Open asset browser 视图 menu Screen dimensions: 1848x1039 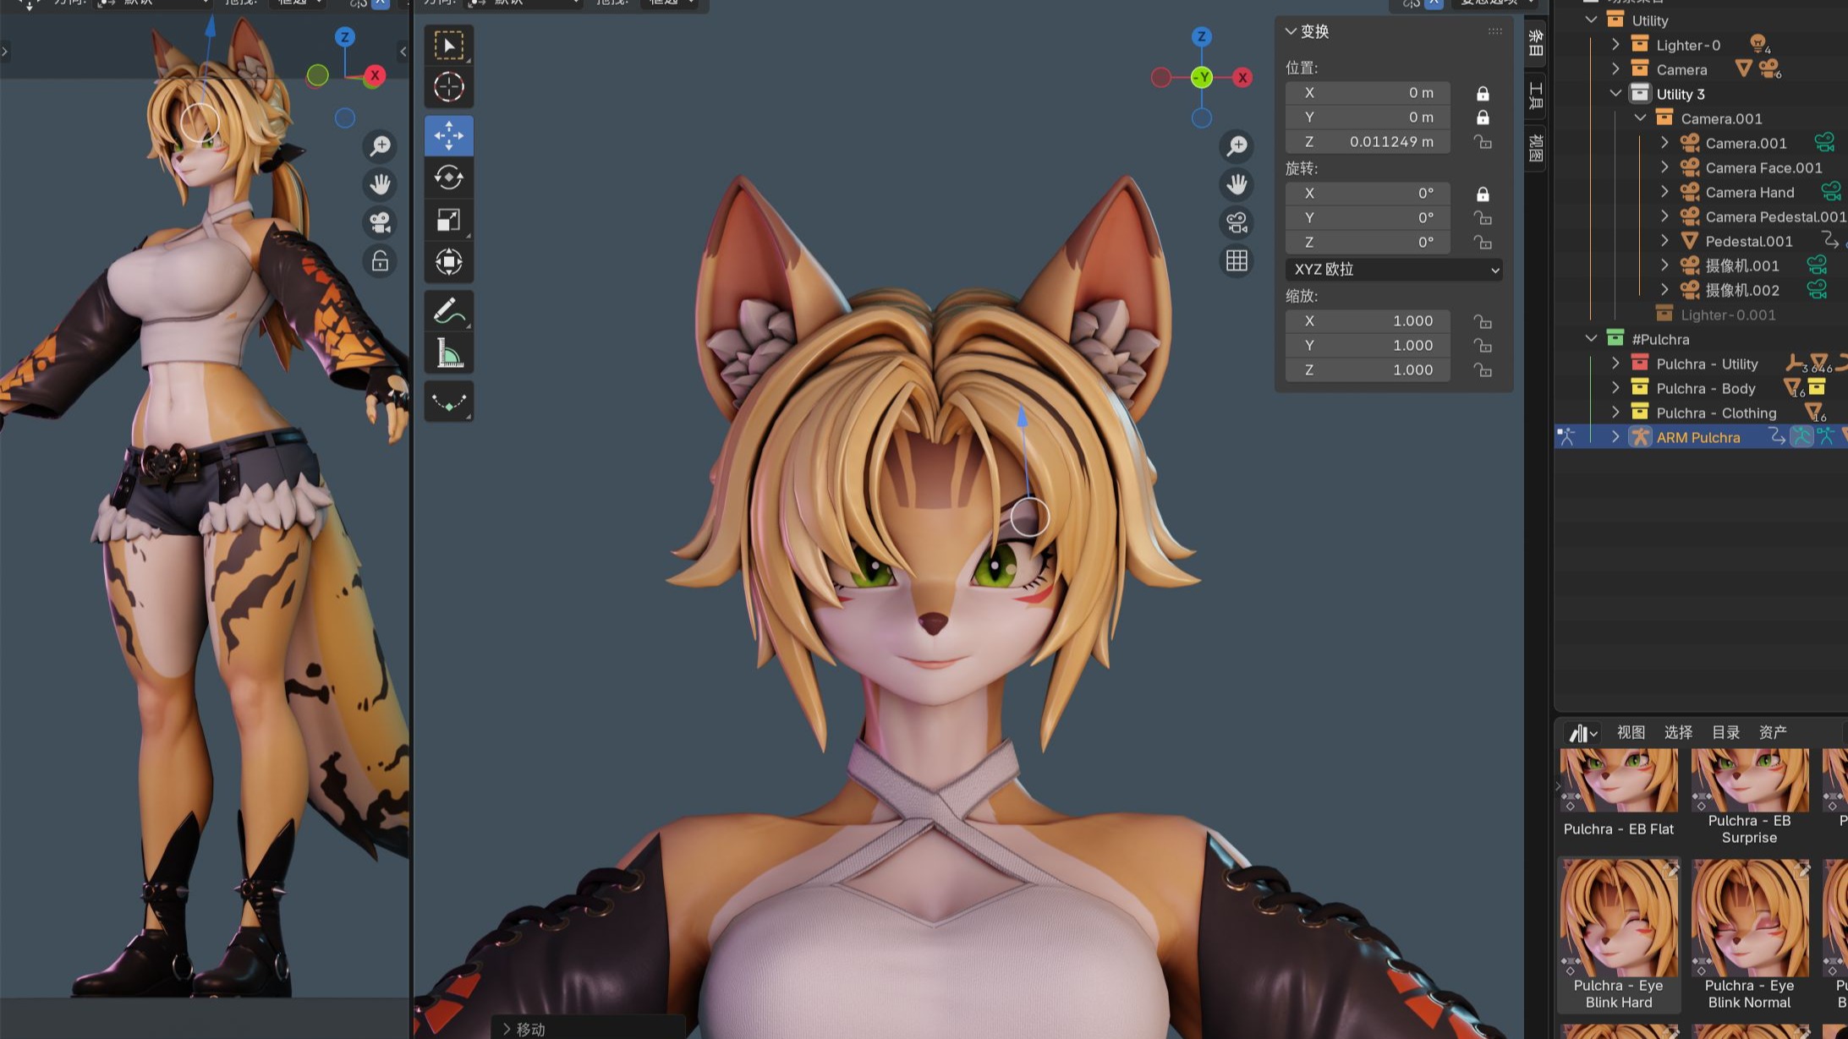coord(1631,732)
